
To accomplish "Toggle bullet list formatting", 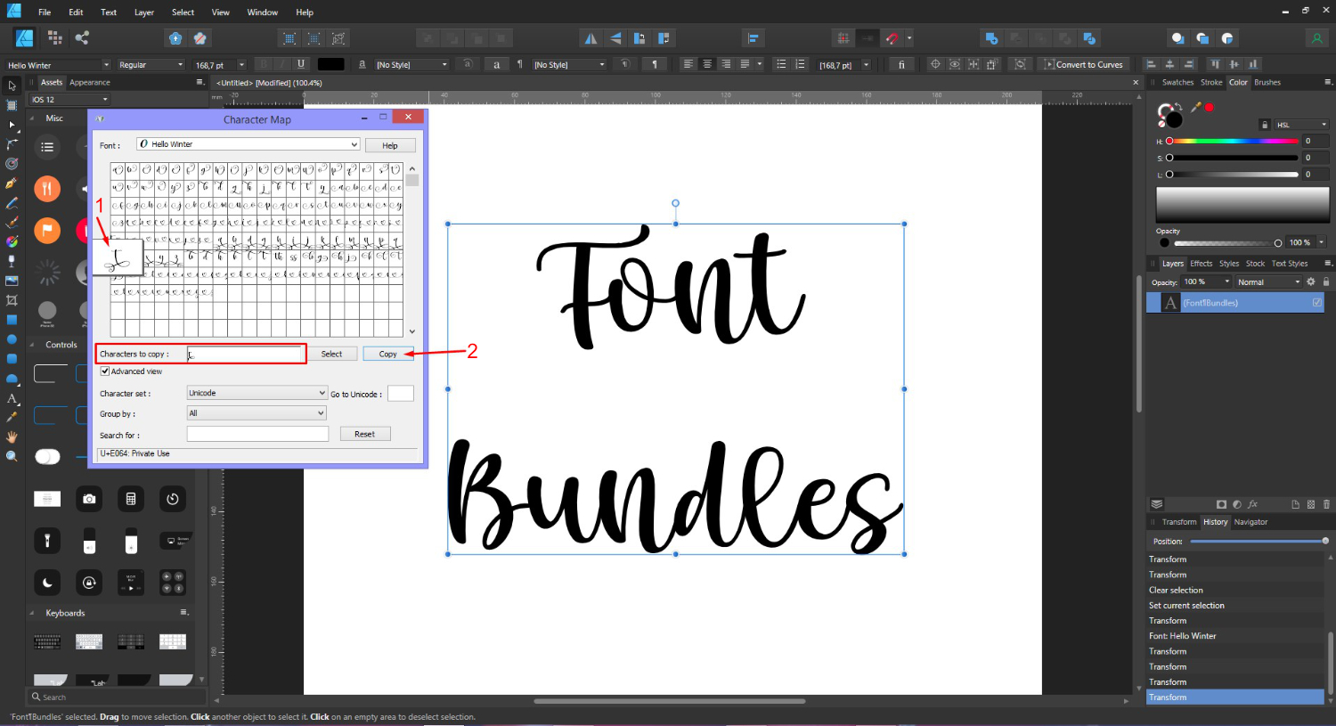I will 781,64.
